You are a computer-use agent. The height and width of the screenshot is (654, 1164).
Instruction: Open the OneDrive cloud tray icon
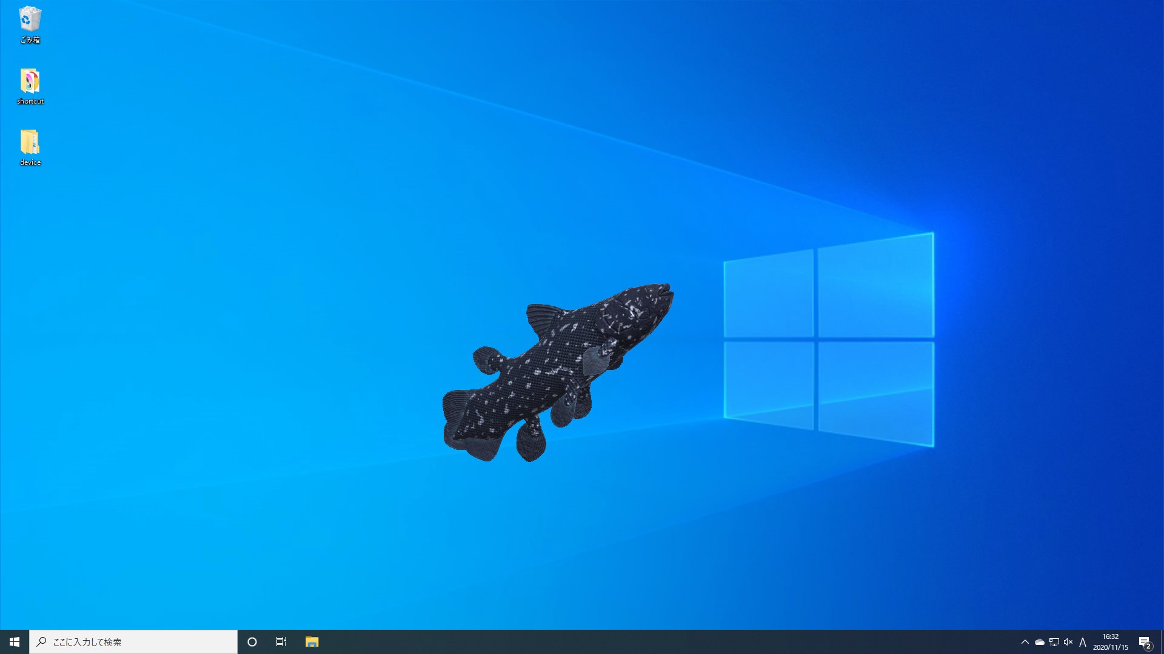pos(1039,642)
